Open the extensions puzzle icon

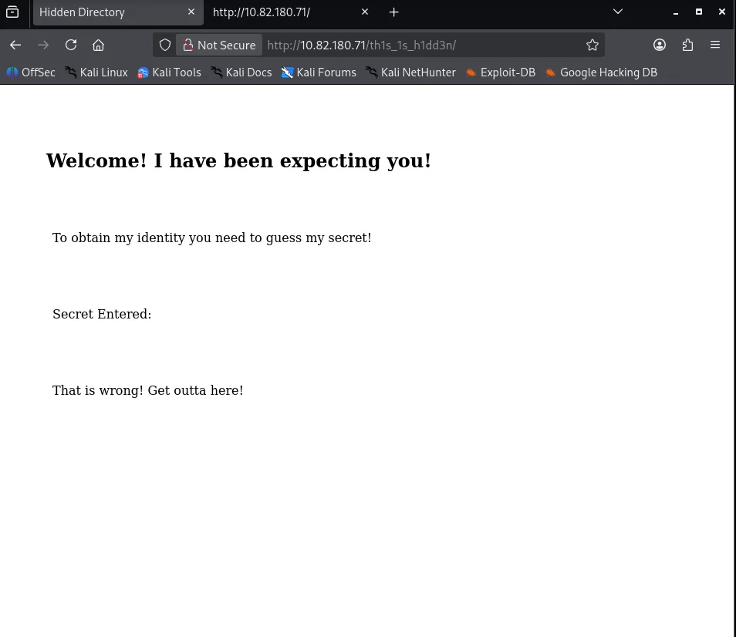687,45
